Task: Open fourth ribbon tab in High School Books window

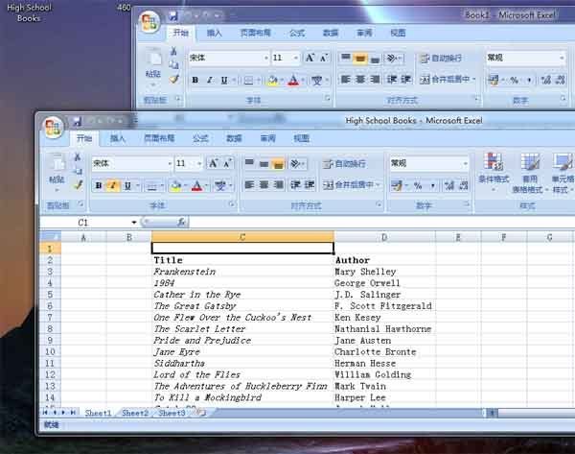Action: coord(200,138)
